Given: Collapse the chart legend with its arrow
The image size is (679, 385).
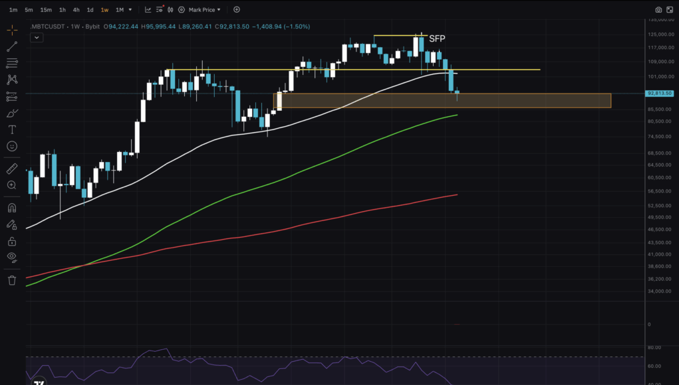Looking at the screenshot, I should (x=37, y=37).
